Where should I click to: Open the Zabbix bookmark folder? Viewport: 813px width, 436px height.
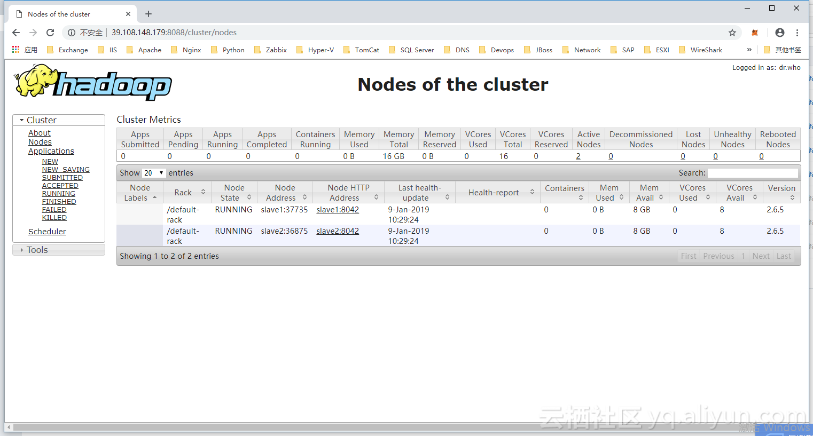[270, 50]
